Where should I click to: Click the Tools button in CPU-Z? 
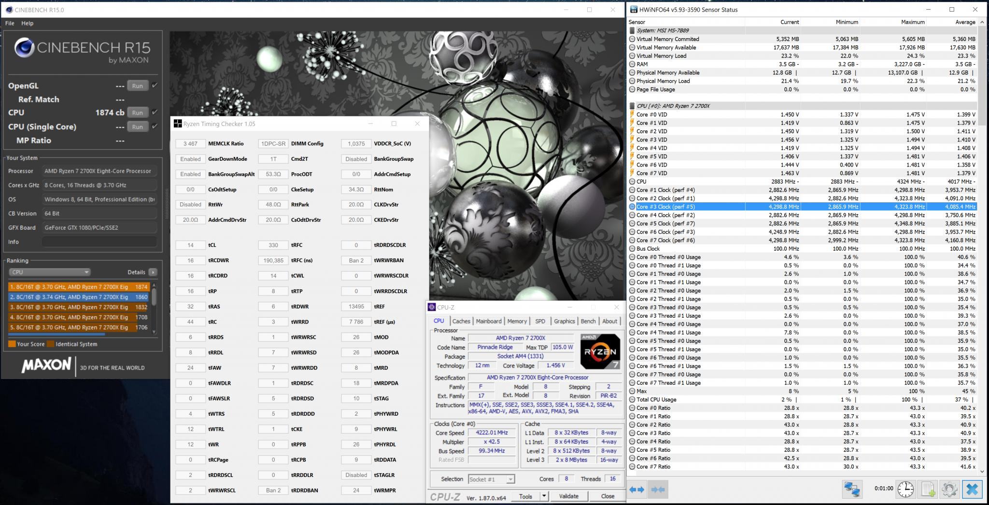point(525,496)
